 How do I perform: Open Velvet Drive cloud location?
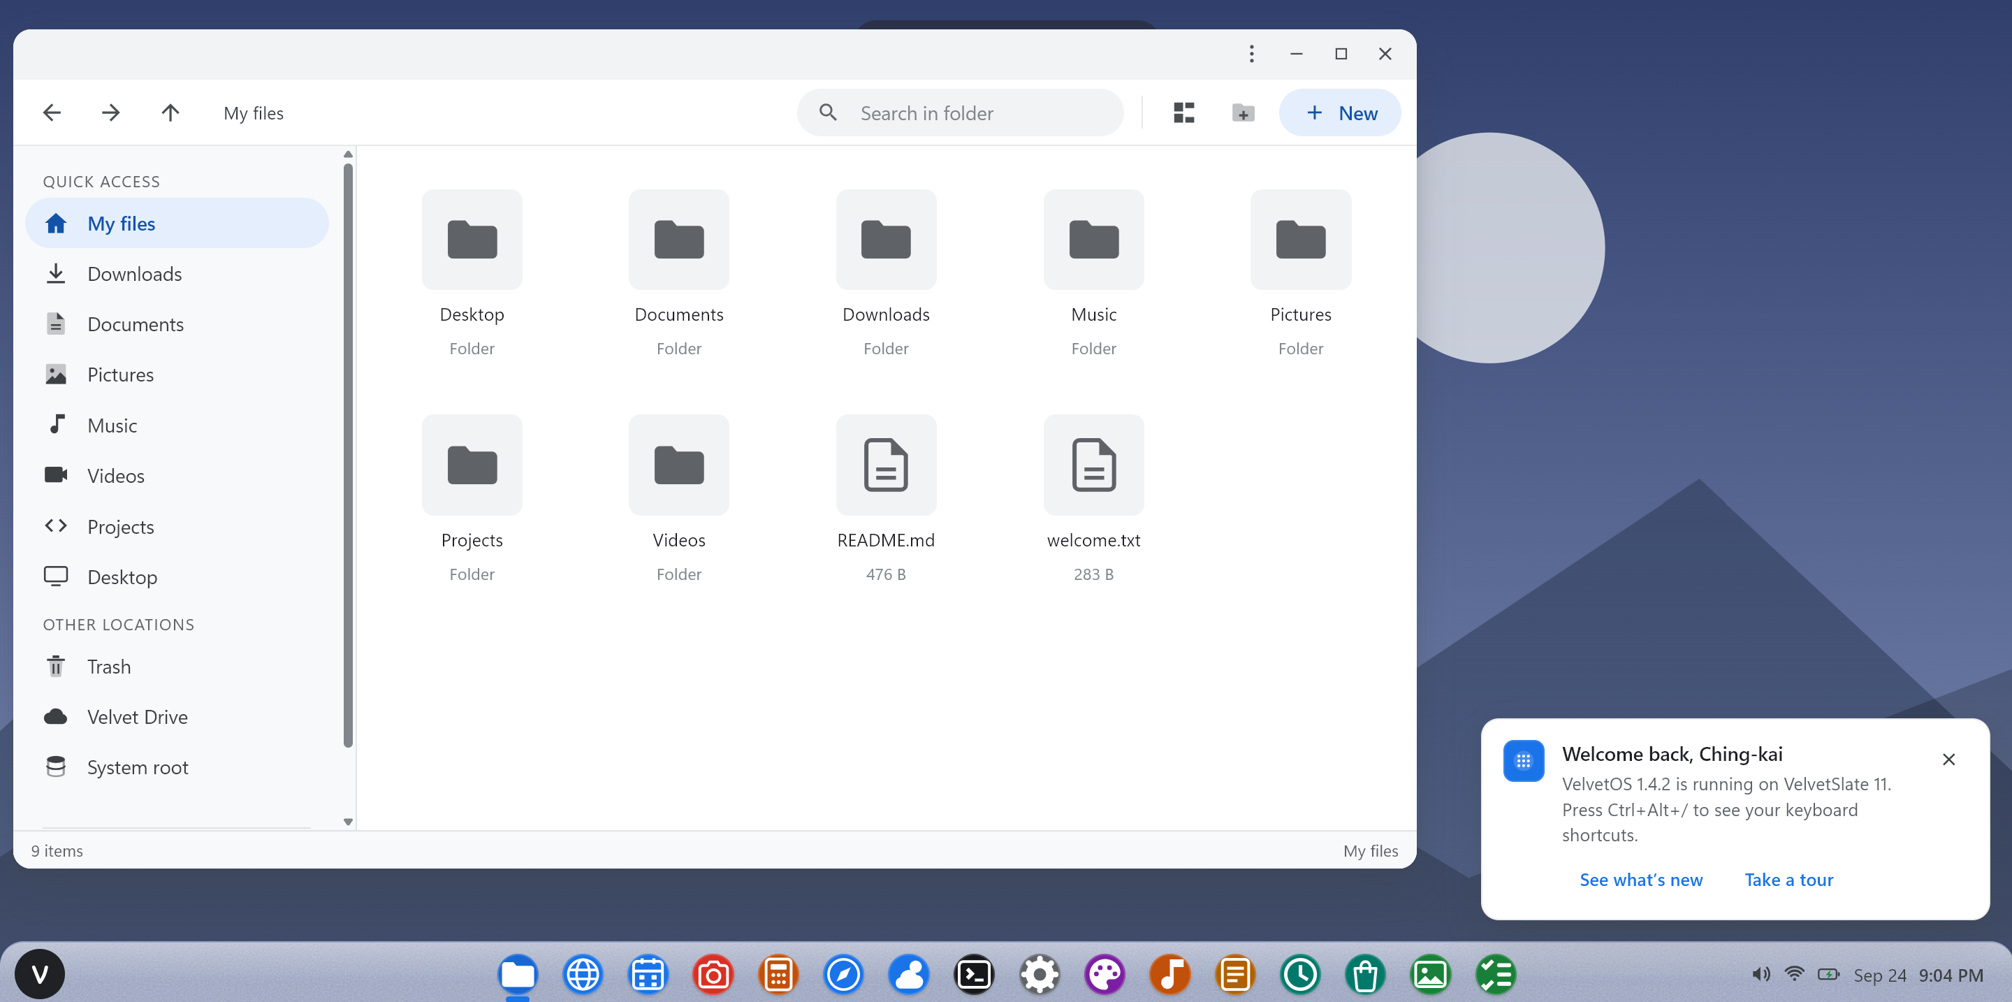point(177,716)
